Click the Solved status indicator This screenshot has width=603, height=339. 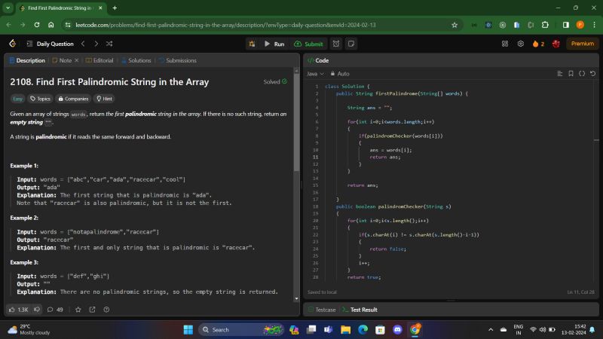(275, 81)
